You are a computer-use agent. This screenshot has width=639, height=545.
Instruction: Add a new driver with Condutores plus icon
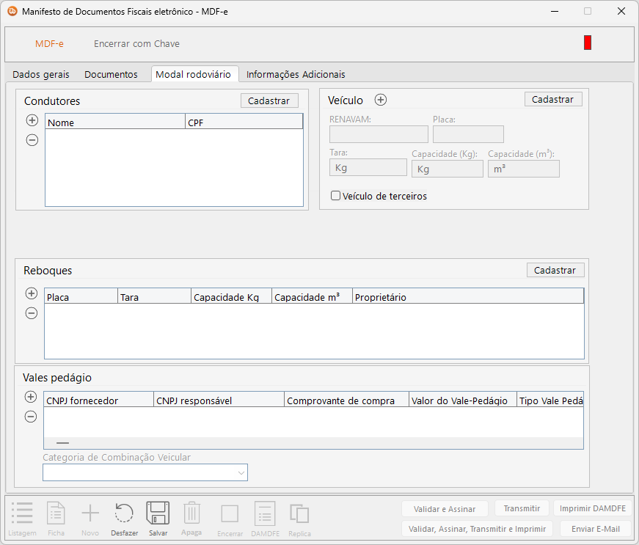point(32,120)
